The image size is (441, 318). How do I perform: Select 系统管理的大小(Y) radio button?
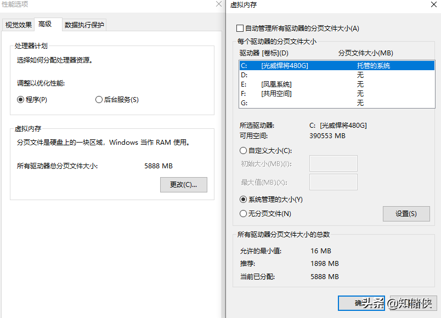pyautogui.click(x=244, y=200)
